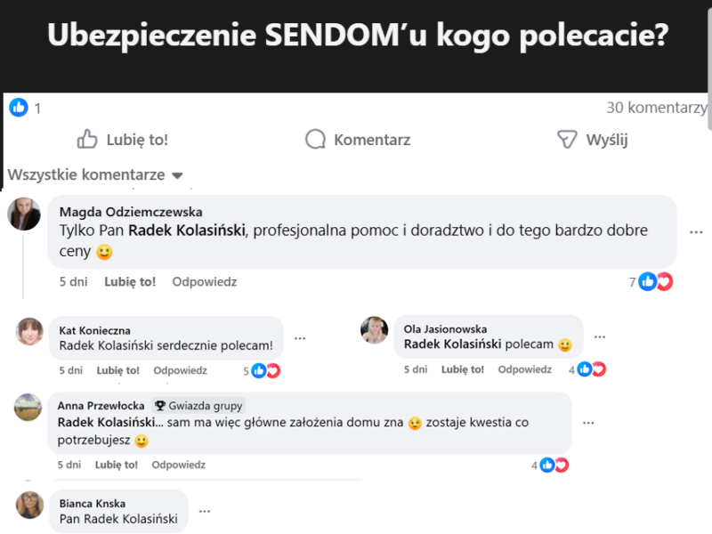Open the Komentarz speech bubble icon
712x534 pixels.
(x=314, y=140)
